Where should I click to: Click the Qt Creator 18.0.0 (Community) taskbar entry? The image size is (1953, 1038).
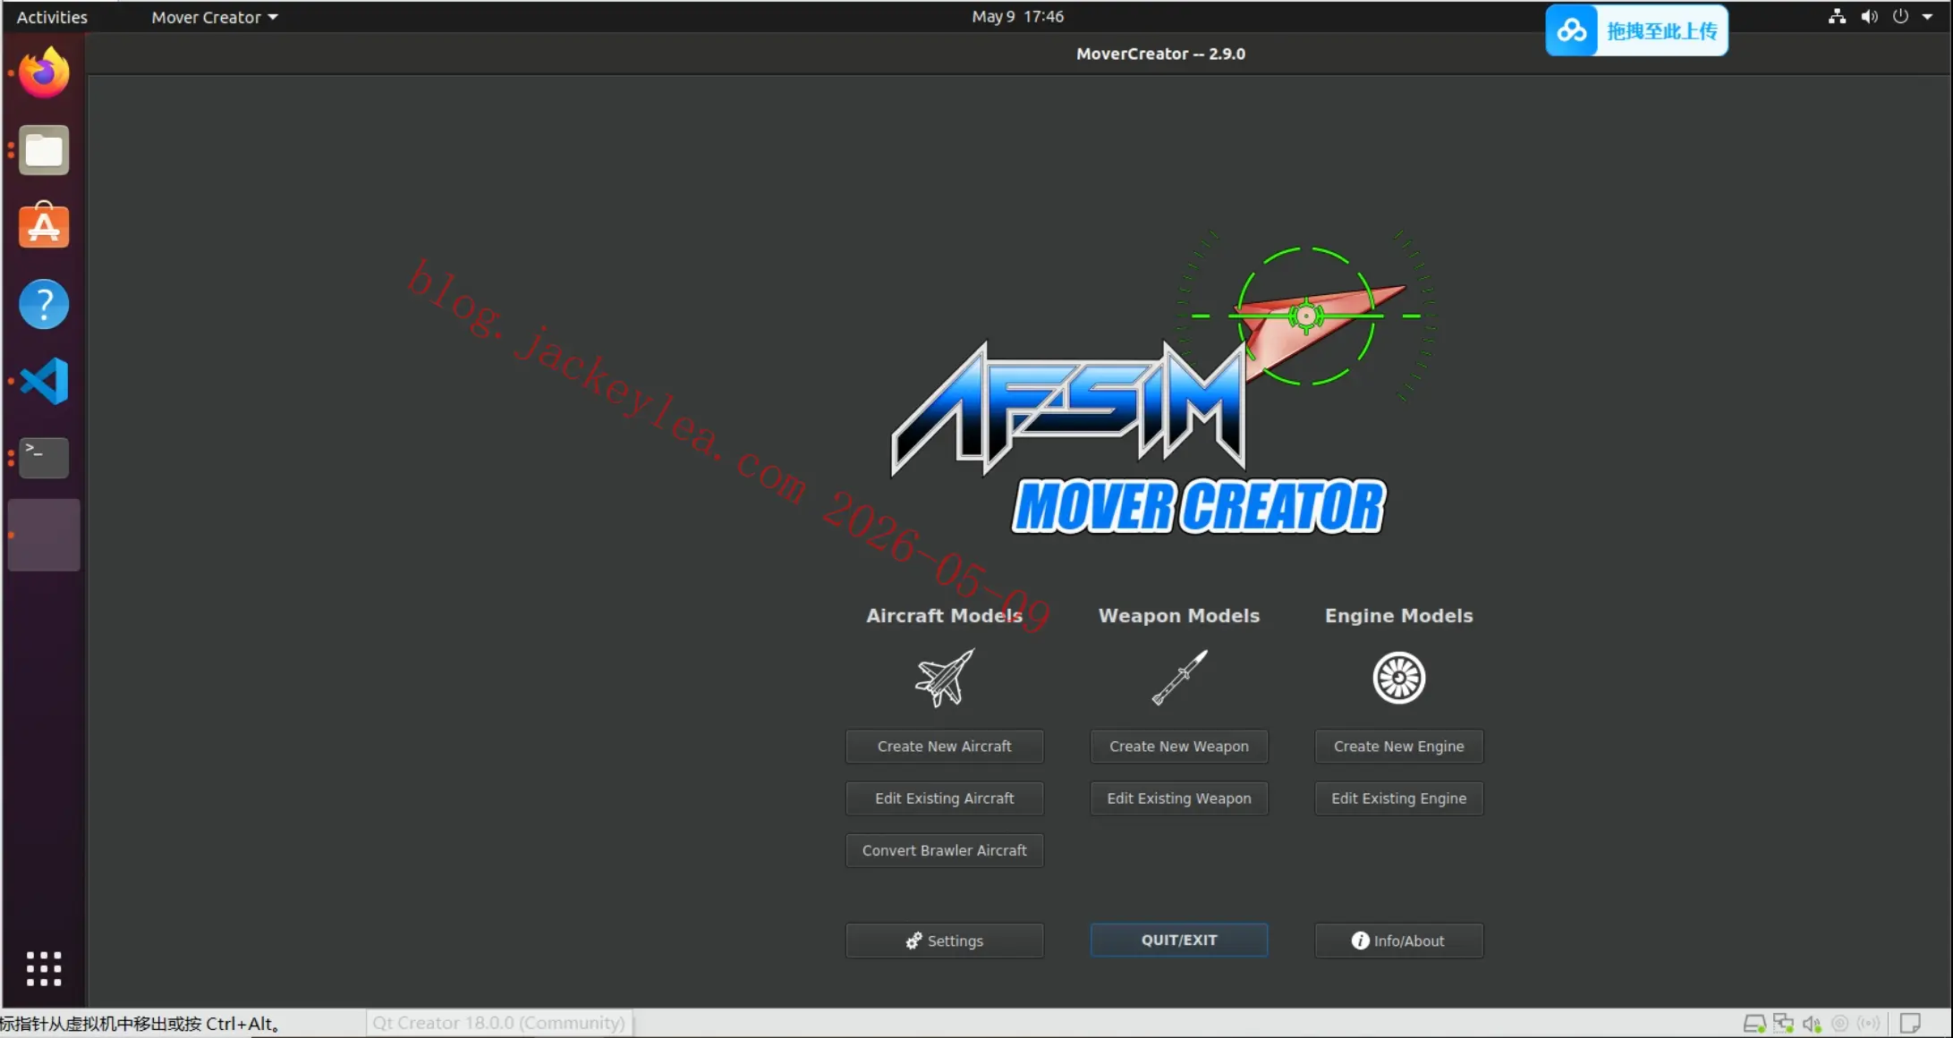click(499, 1023)
